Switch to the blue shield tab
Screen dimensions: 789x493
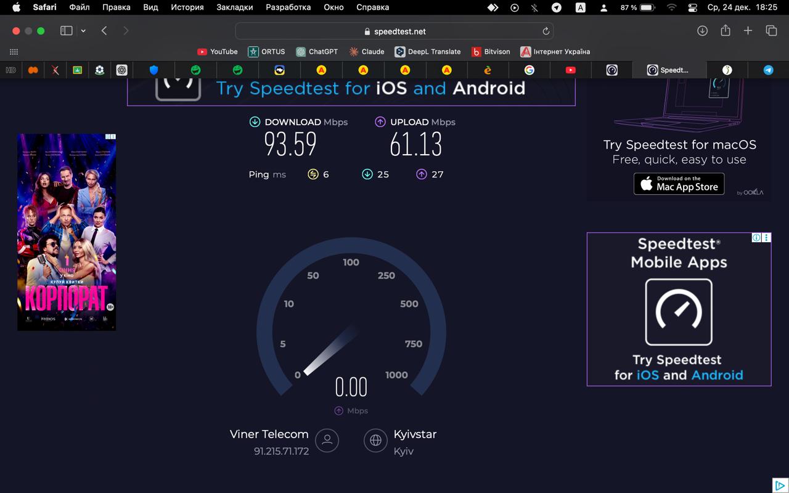[154, 70]
